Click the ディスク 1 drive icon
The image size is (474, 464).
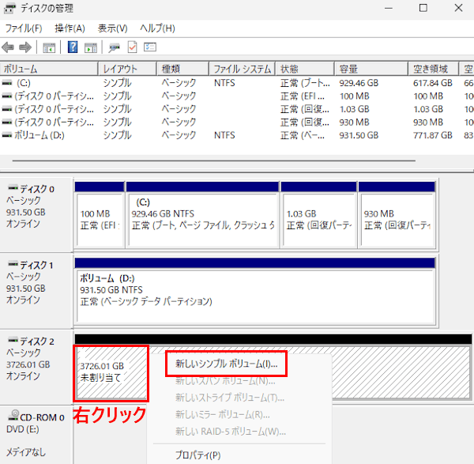pos(13,264)
